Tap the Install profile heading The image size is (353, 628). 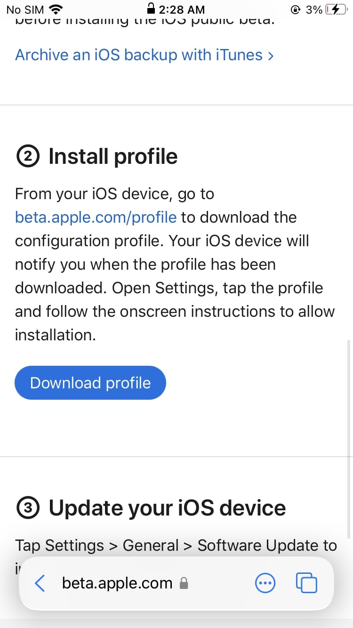tap(113, 157)
